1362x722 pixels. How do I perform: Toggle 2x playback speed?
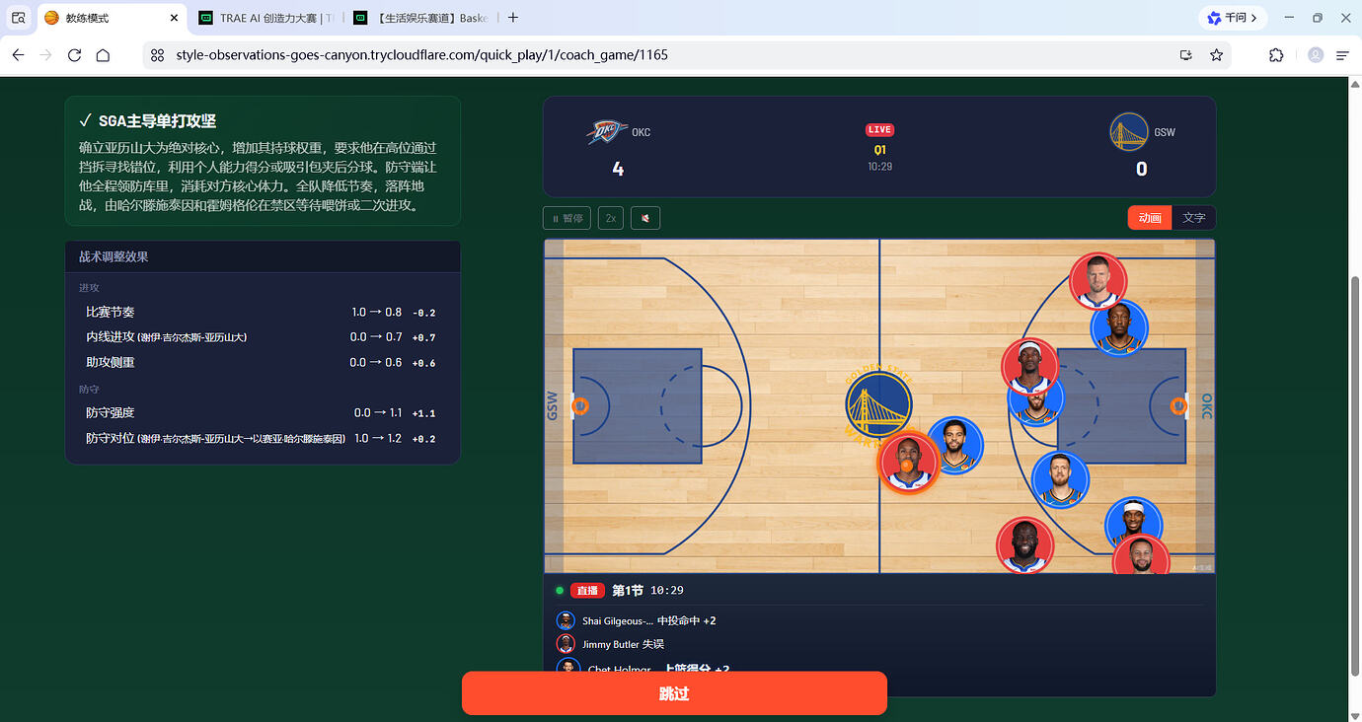(x=611, y=218)
